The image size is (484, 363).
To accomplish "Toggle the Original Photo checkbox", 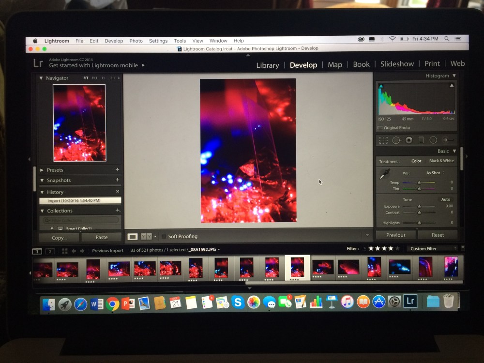I will point(380,128).
